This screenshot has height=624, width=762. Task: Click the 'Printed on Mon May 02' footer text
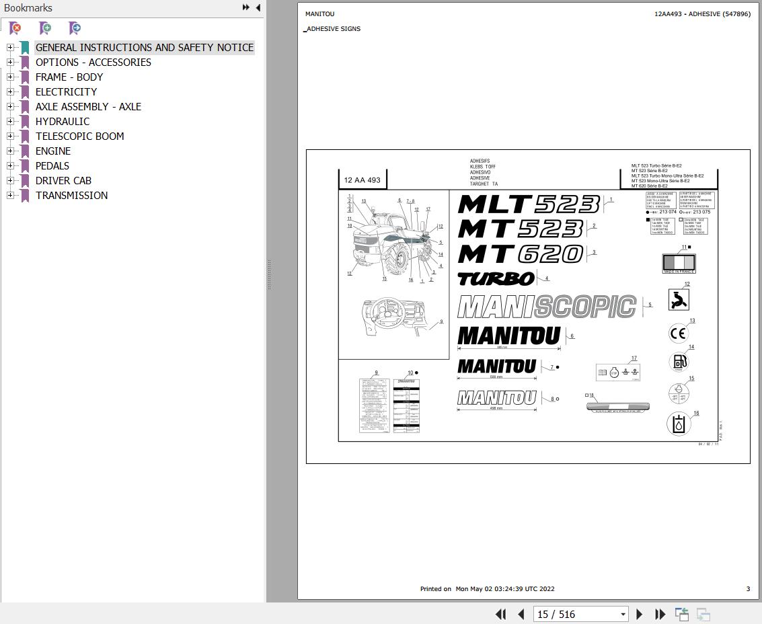[x=487, y=588]
